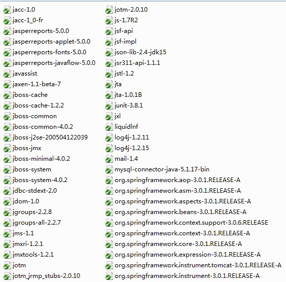The width and height of the screenshot is (286, 282).
Task: Select the icon beside jaxen-1.1-beta-7
Action: tap(7, 85)
